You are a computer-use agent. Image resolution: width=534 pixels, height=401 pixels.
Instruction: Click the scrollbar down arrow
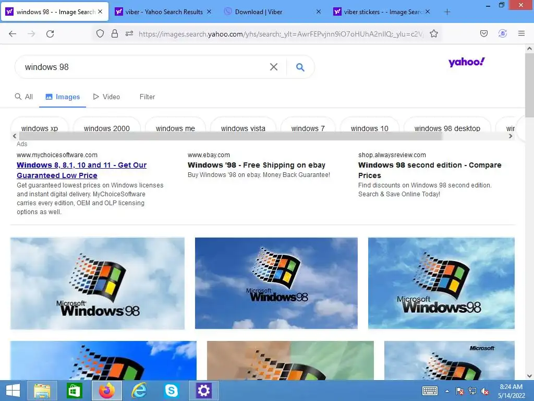(529, 376)
